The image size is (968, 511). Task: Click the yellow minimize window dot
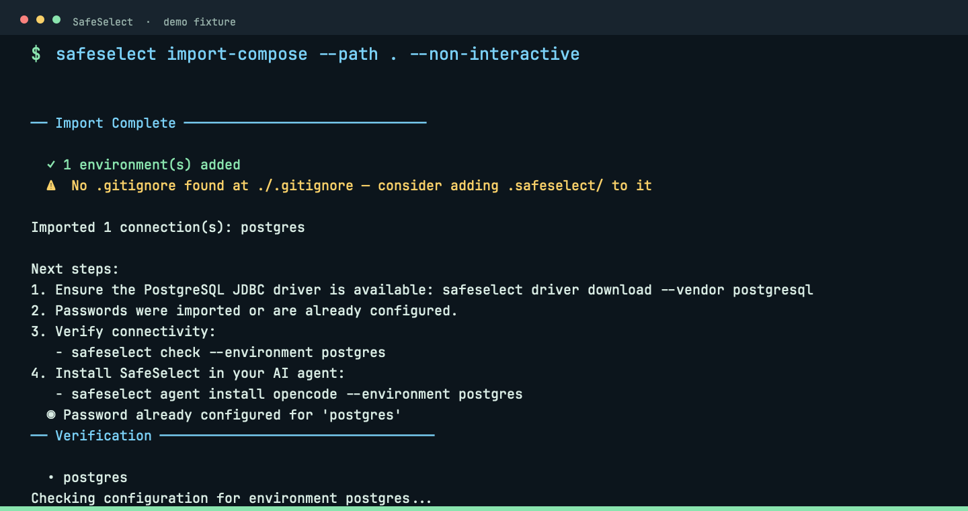pyautogui.click(x=40, y=19)
